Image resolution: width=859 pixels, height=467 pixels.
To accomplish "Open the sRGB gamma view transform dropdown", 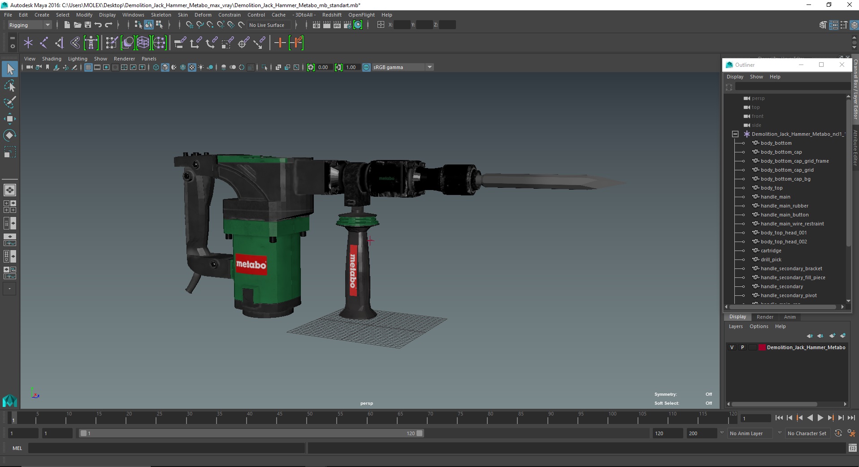I will click(403, 67).
